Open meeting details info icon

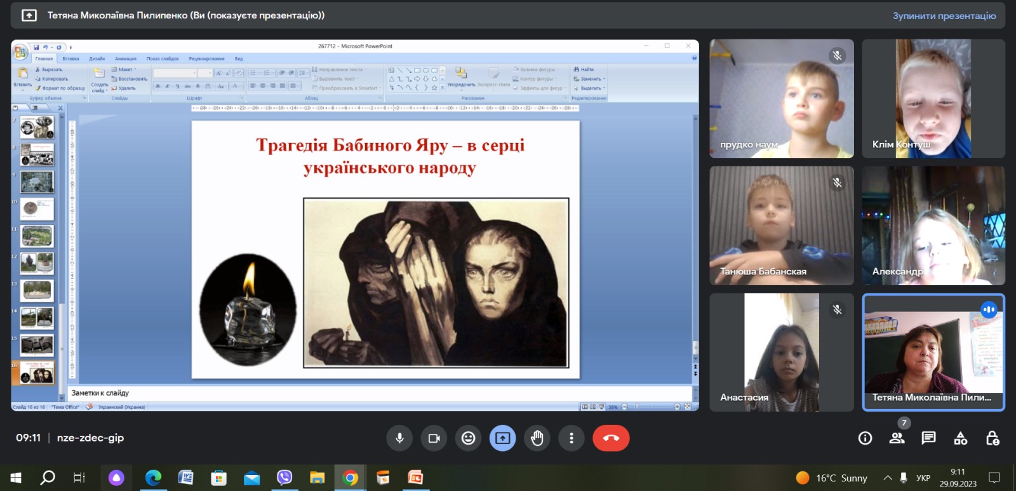click(865, 438)
